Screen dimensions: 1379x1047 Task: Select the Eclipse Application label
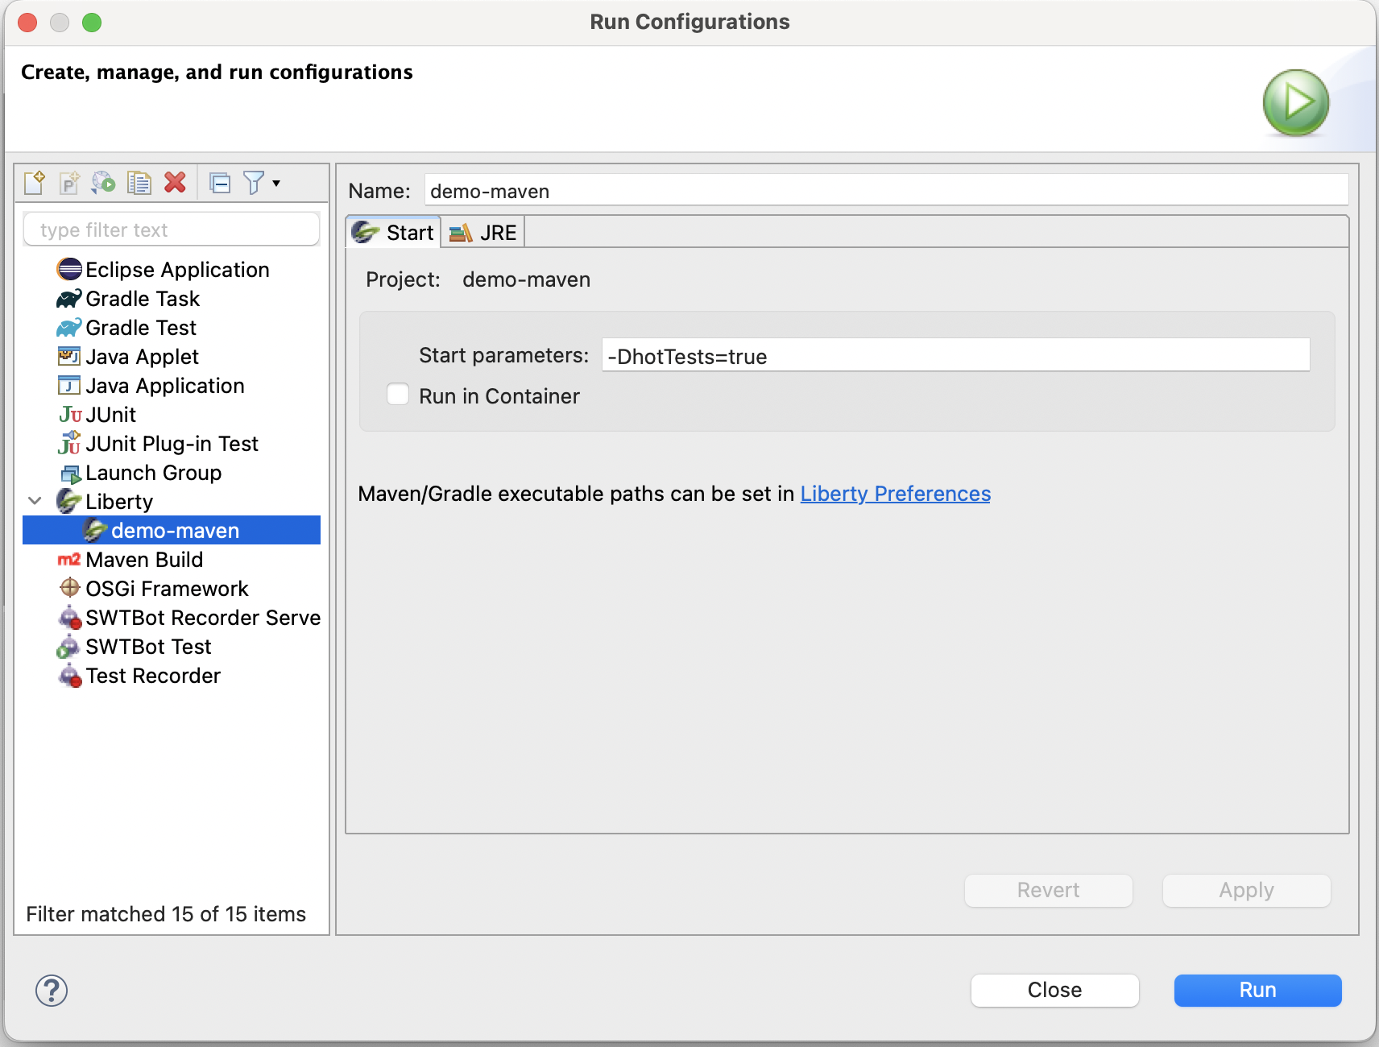tap(177, 270)
